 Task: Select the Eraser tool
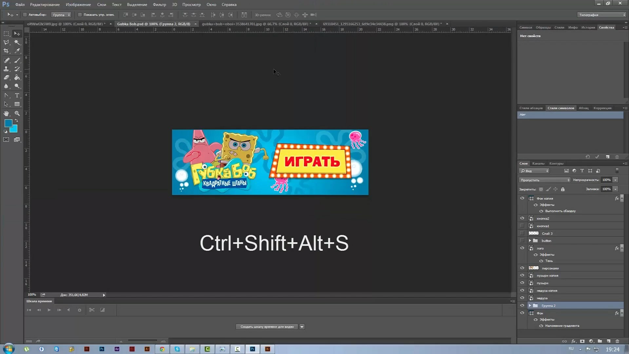[x=6, y=77]
